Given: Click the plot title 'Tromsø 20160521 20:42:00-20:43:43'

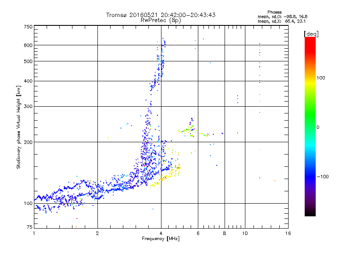Looking at the screenshot, I should 161,15.
